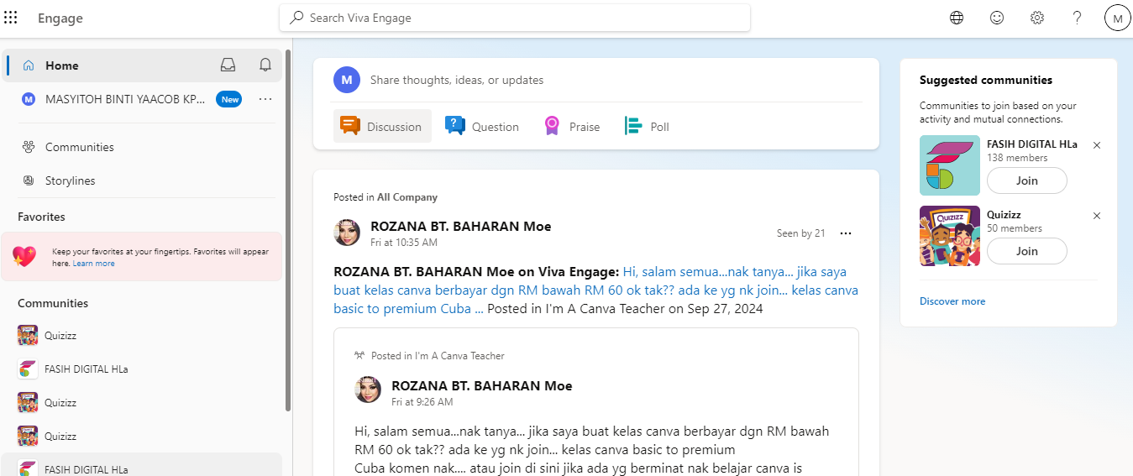Image resolution: width=1133 pixels, height=476 pixels.
Task: Click the Suggested communities heading
Action: tap(986, 81)
